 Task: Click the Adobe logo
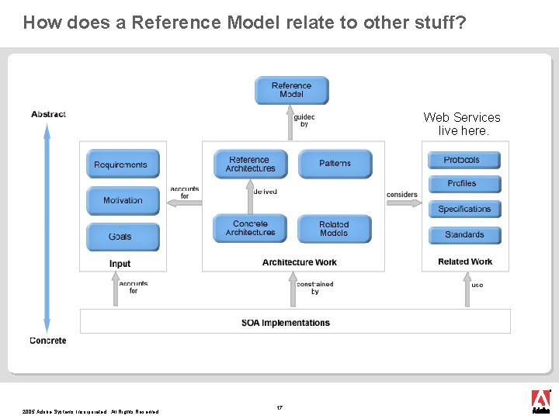541,402
